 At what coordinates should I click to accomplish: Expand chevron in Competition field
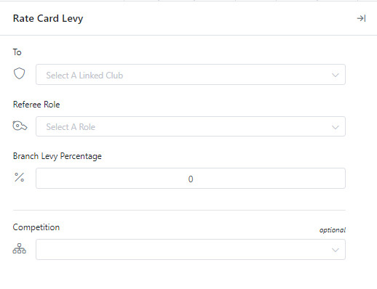point(336,250)
